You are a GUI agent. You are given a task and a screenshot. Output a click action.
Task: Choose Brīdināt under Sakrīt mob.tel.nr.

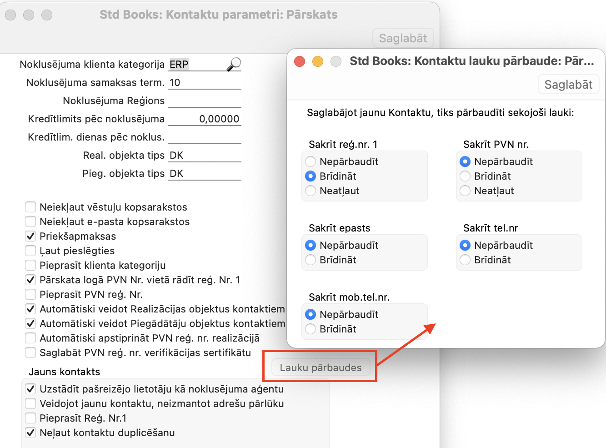pyautogui.click(x=311, y=329)
